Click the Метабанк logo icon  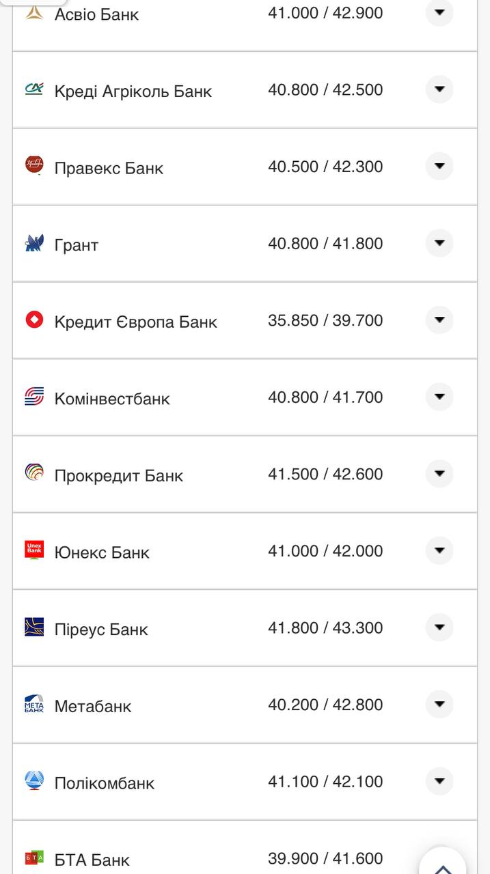coord(34,703)
